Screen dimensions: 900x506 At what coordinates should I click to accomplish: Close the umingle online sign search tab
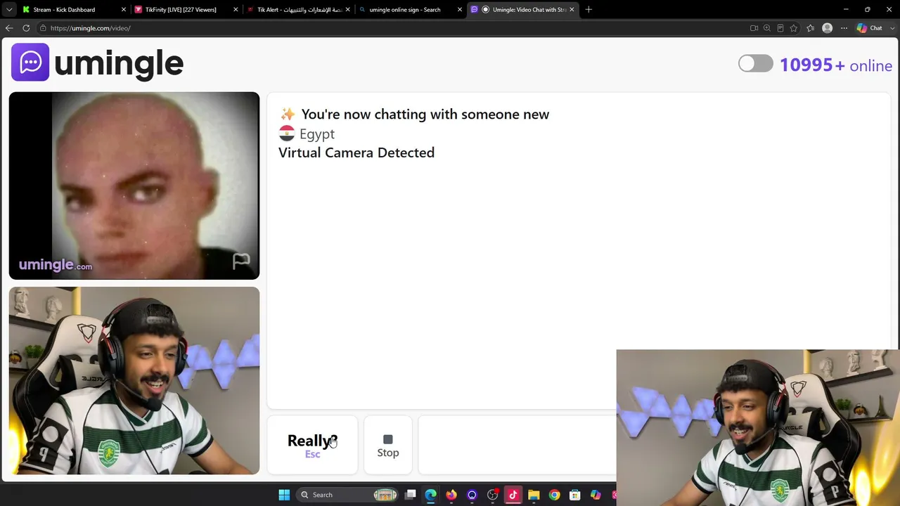point(460,10)
